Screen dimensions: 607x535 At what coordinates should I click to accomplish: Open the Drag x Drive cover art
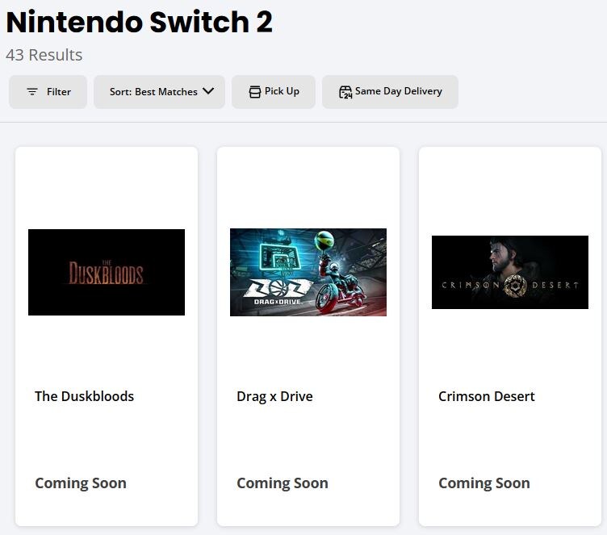pyautogui.click(x=308, y=272)
